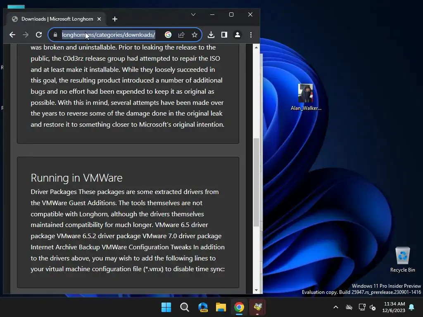Switch to Chrome in the taskbar
This screenshot has height=317, width=423.
coord(239,307)
